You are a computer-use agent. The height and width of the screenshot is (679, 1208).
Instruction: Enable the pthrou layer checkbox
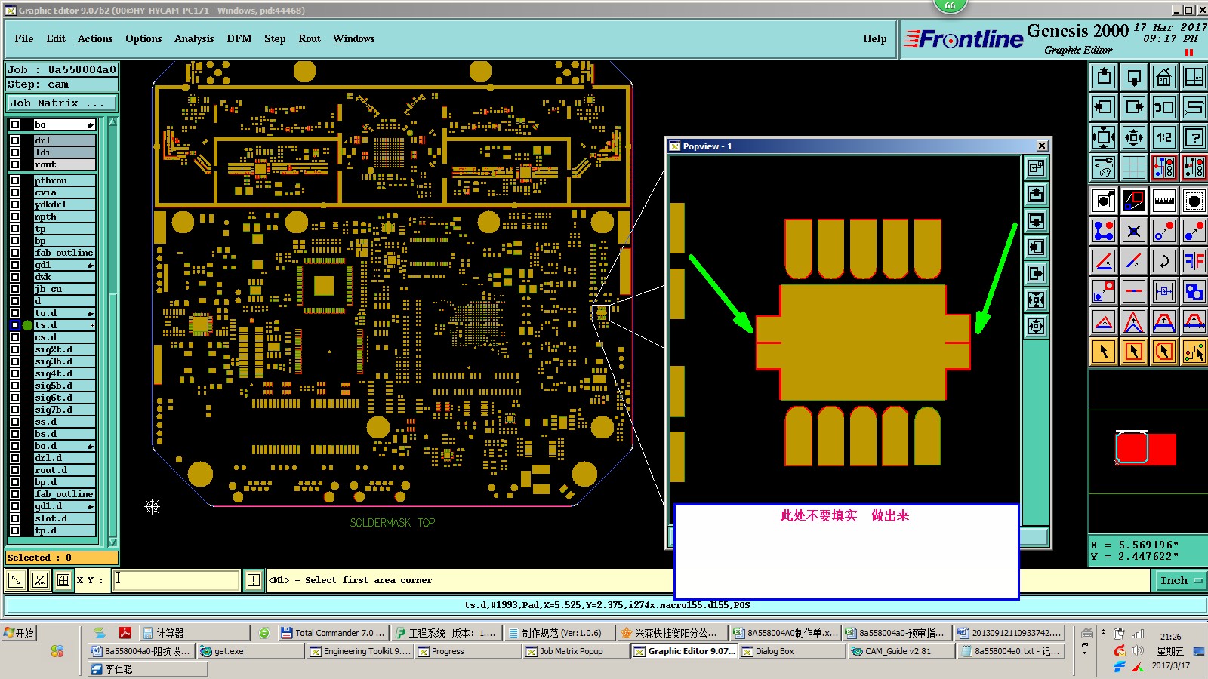15,180
